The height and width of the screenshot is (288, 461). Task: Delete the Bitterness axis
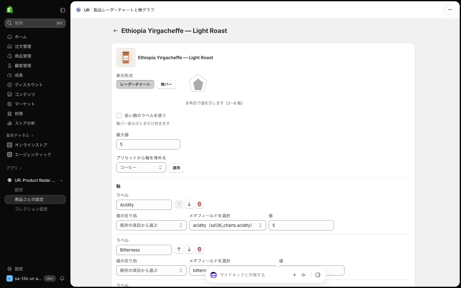pyautogui.click(x=199, y=249)
